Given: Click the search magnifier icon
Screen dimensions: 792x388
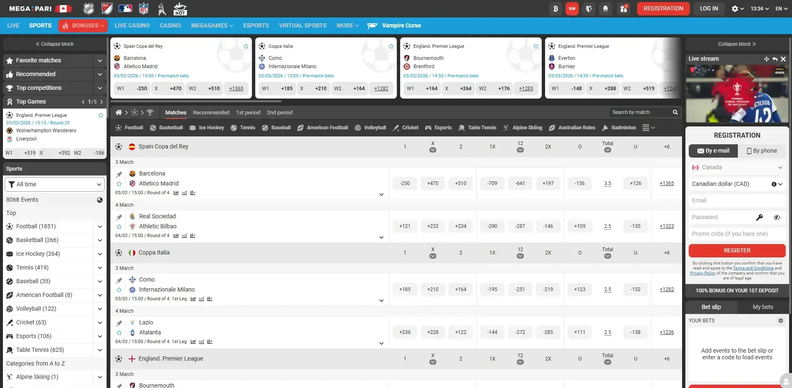Looking at the screenshot, I should [675, 112].
